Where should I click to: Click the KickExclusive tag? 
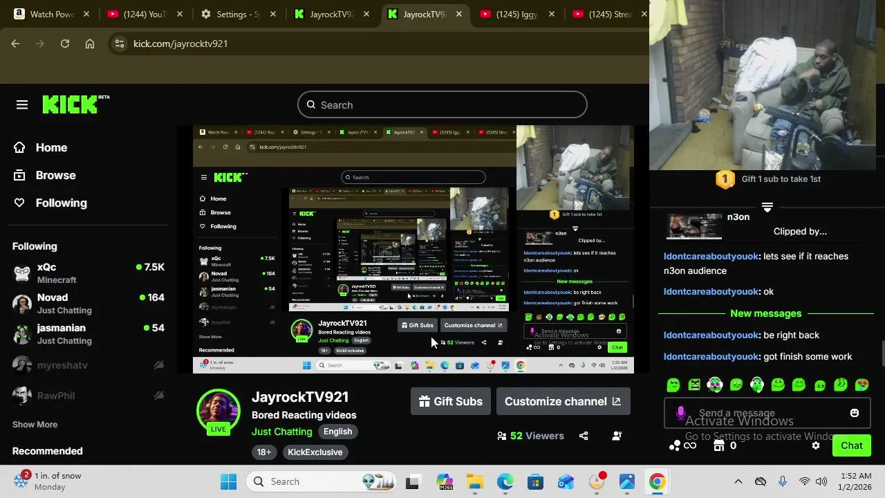315,452
